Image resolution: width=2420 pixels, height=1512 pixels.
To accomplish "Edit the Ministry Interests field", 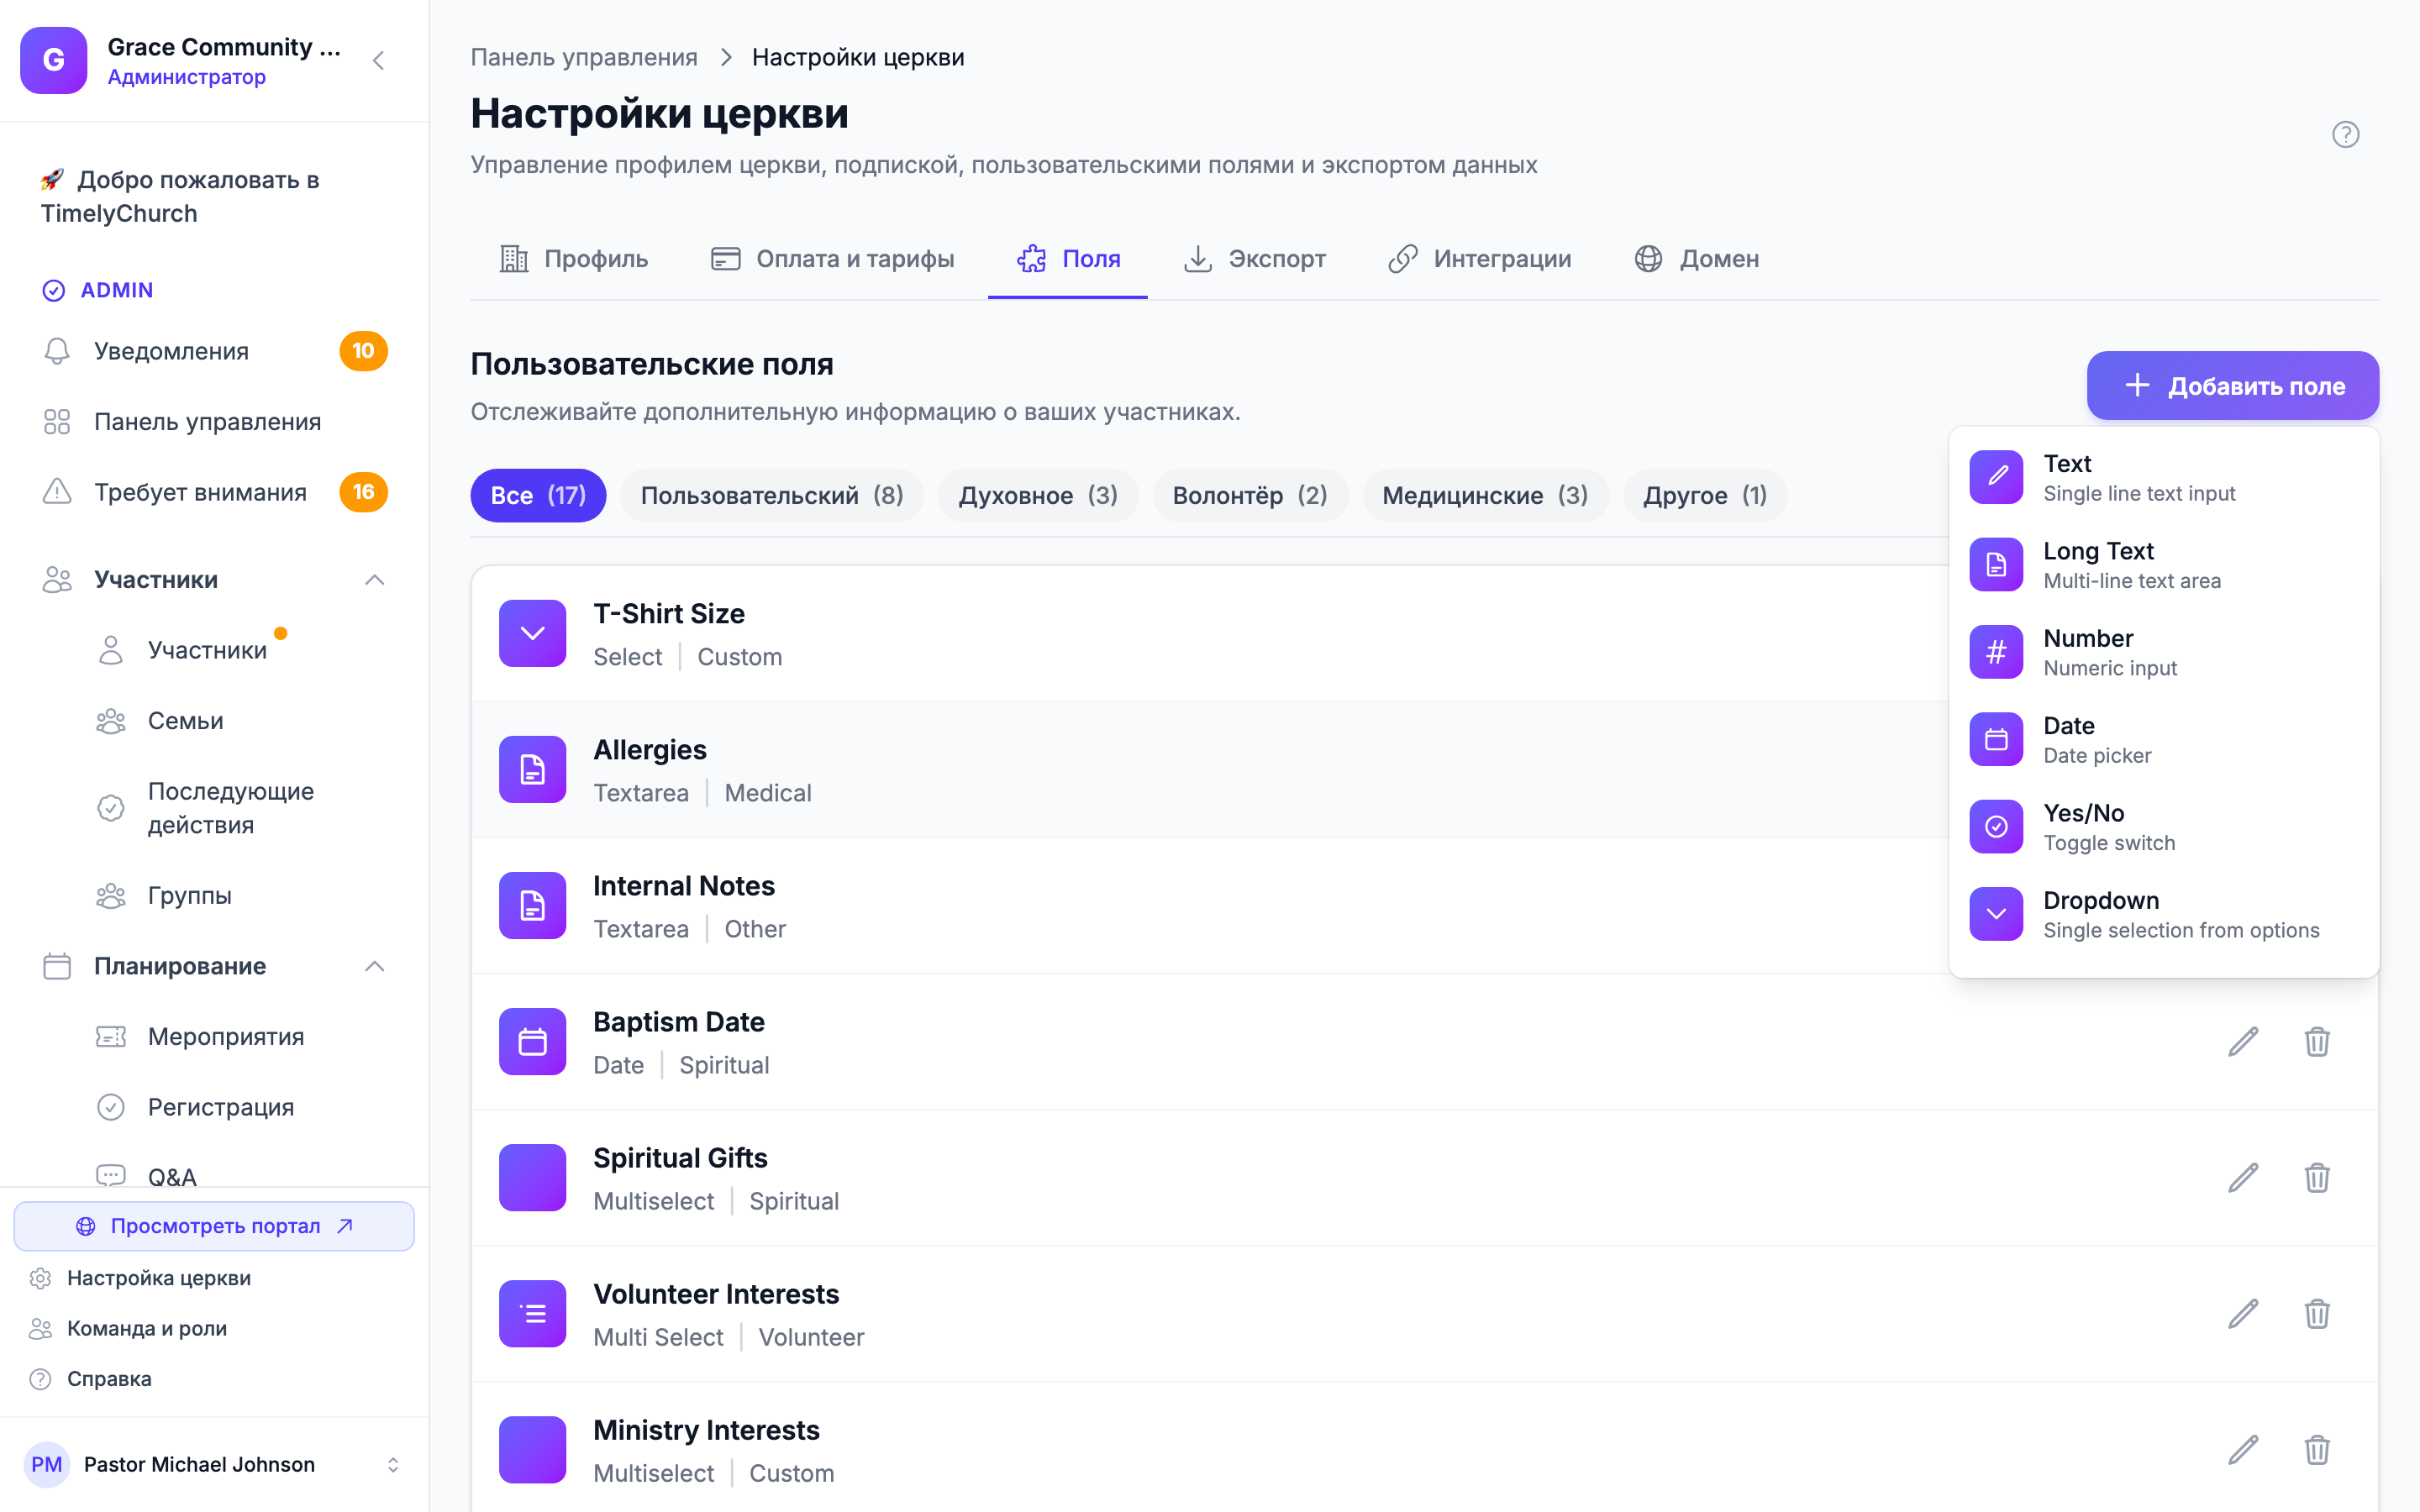I will point(2243,1449).
